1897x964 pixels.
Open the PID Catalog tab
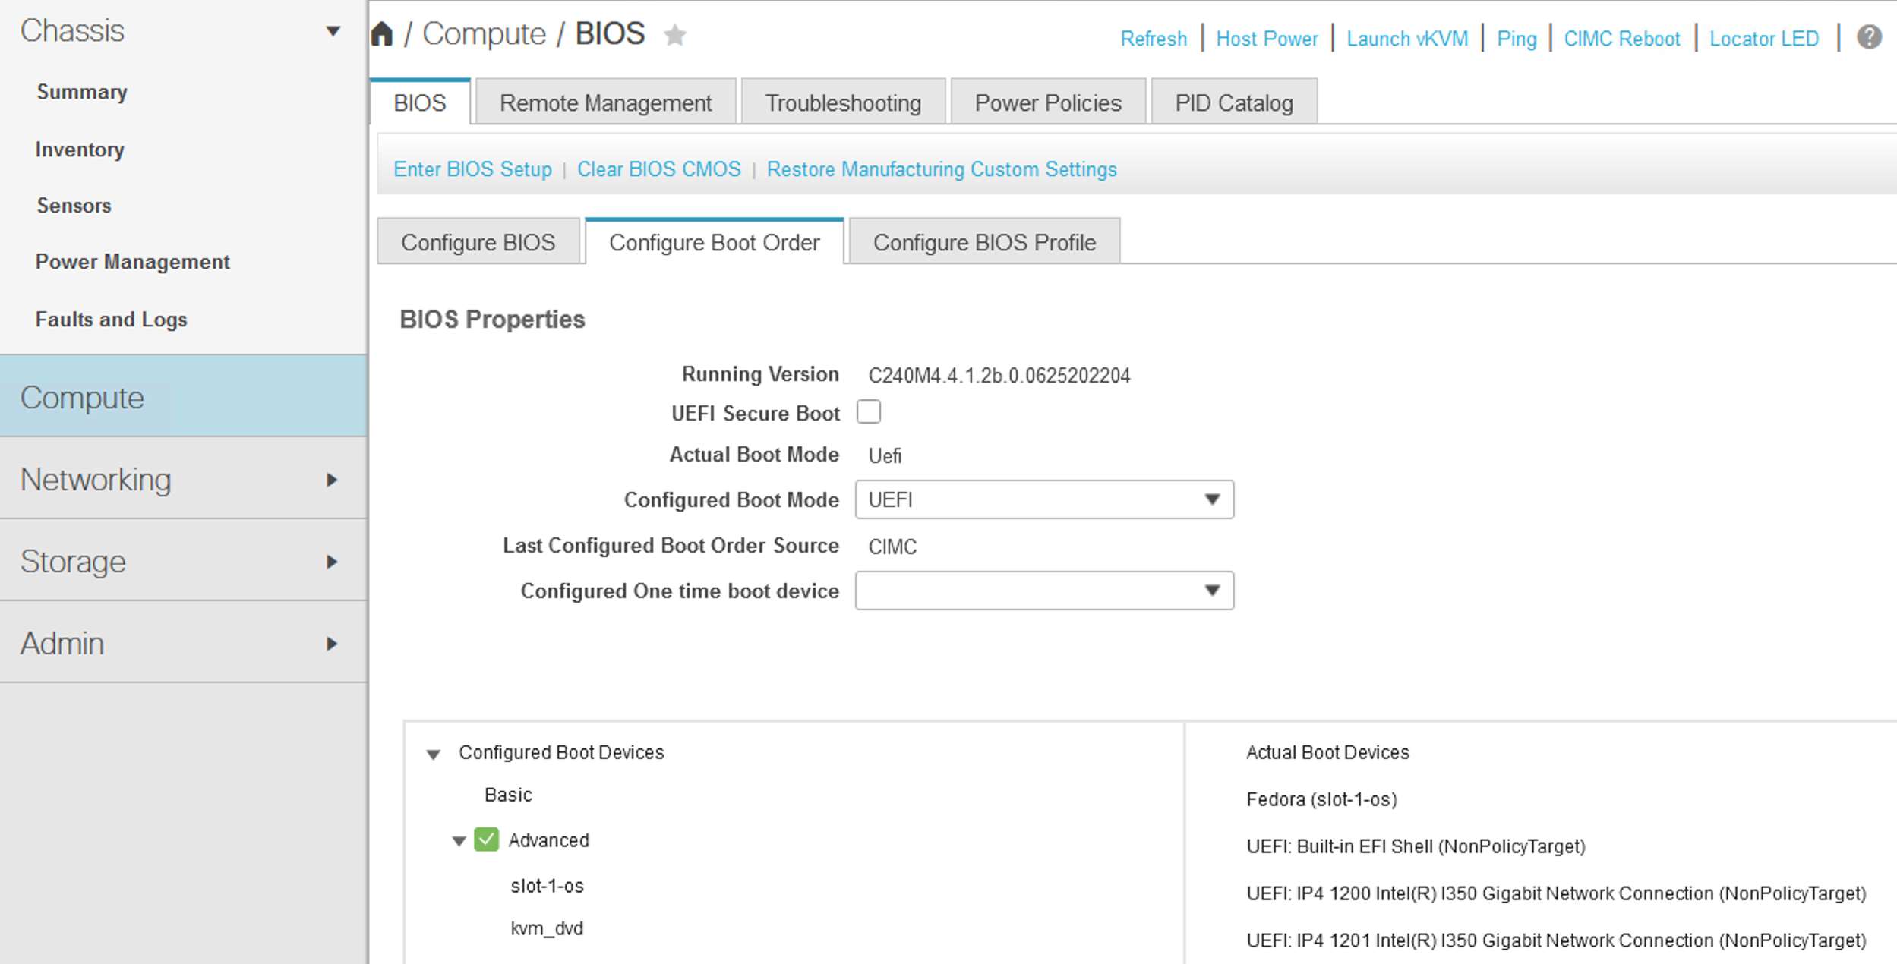pyautogui.click(x=1234, y=102)
